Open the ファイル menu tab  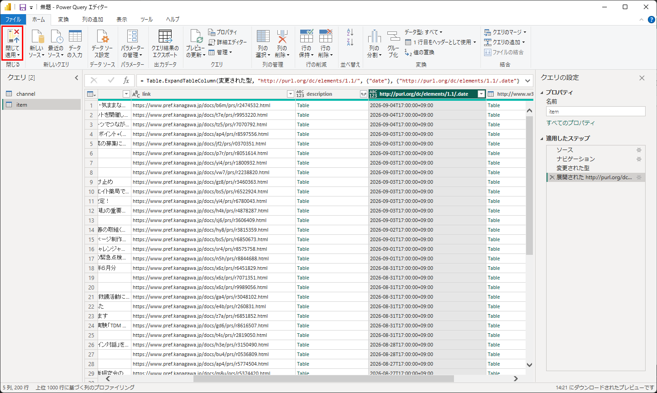tap(13, 20)
